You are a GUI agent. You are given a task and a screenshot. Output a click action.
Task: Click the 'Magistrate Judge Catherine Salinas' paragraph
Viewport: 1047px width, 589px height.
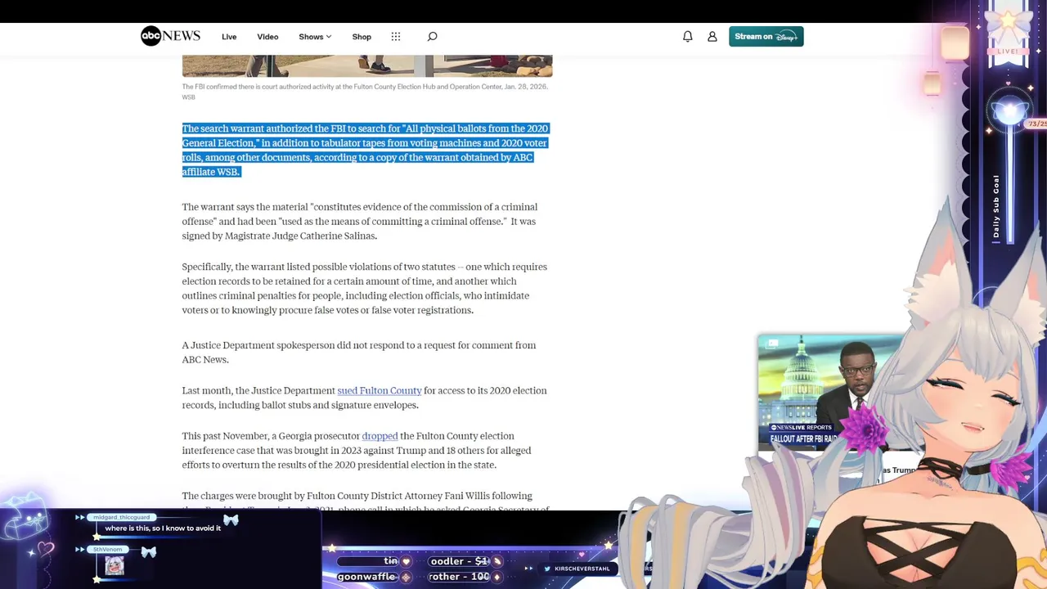click(360, 221)
